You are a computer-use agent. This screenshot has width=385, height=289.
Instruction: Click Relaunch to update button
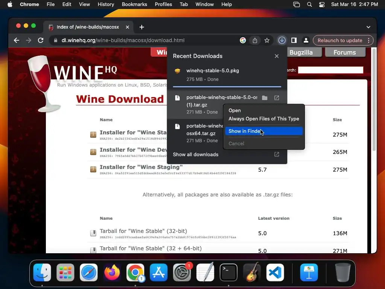340,40
